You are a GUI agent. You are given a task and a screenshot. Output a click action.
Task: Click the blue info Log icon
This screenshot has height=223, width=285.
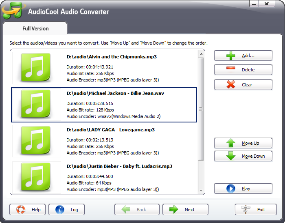60,210
